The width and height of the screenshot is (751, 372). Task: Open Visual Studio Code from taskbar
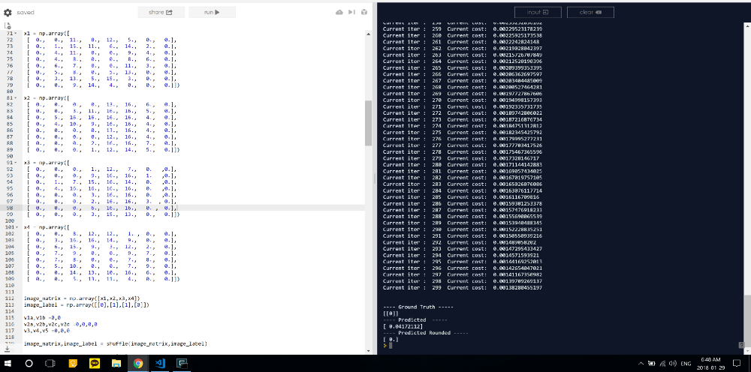tap(160, 364)
